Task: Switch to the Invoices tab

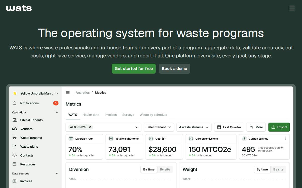Action: coord(111,115)
